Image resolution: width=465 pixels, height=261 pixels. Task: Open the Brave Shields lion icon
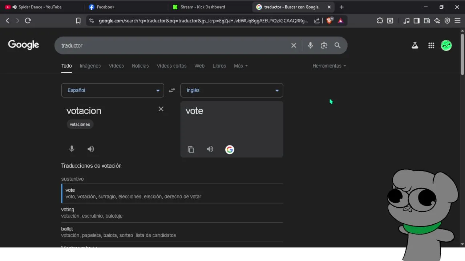pyautogui.click(x=329, y=21)
